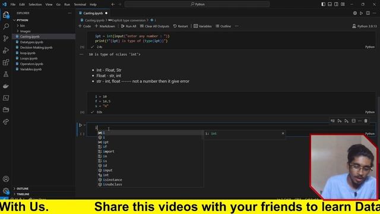The height and width of the screenshot is (214, 380).
Task: Open the File menu
Action: pyautogui.click(x=13, y=4)
